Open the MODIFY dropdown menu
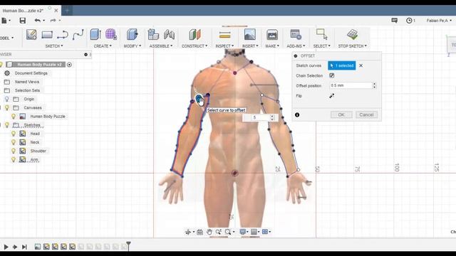 pyautogui.click(x=133, y=46)
